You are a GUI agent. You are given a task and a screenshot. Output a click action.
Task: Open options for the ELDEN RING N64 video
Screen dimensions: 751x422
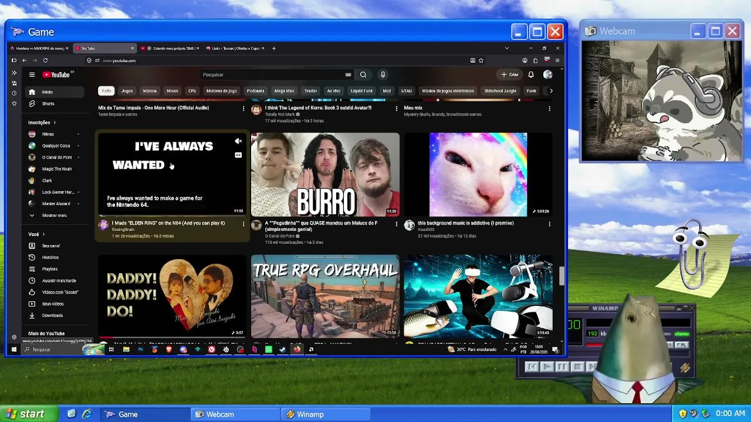[x=243, y=224]
